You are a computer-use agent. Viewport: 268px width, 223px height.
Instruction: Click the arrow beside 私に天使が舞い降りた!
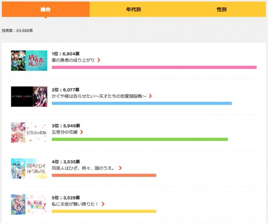pos(103,204)
